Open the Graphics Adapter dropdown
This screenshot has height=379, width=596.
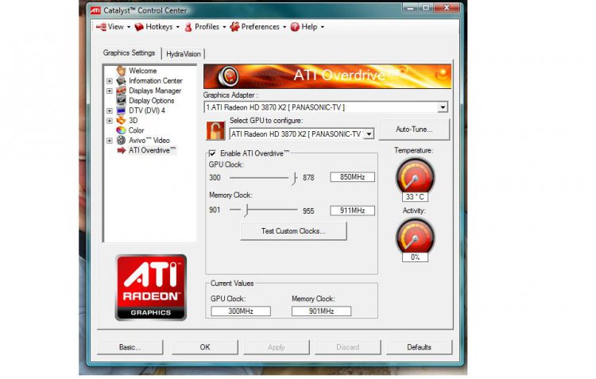tap(443, 107)
